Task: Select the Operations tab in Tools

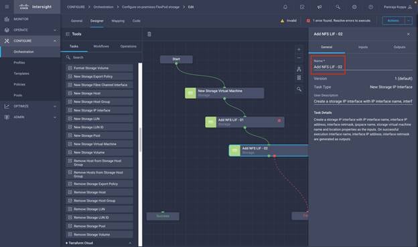Action: (x=128, y=46)
